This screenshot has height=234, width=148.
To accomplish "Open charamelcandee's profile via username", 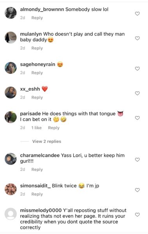I will 40,155.
